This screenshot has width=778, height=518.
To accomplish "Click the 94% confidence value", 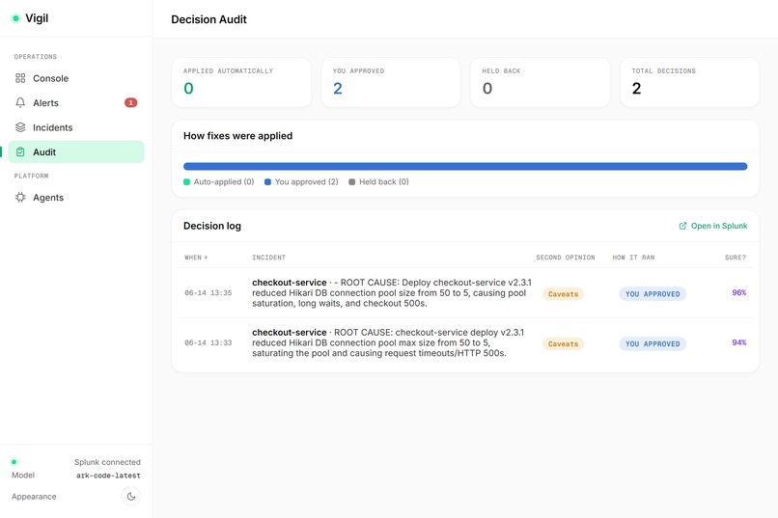I will point(738,343).
